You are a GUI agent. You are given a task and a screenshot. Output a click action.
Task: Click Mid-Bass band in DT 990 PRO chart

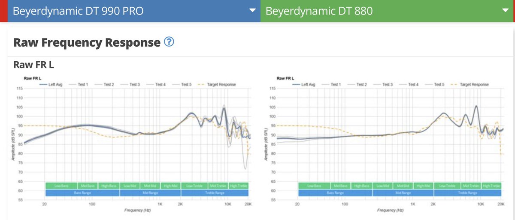pos(88,186)
